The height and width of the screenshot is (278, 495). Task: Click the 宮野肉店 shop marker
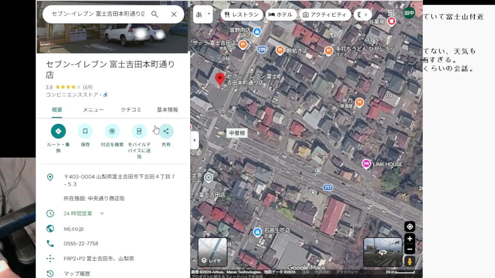pos(257,31)
